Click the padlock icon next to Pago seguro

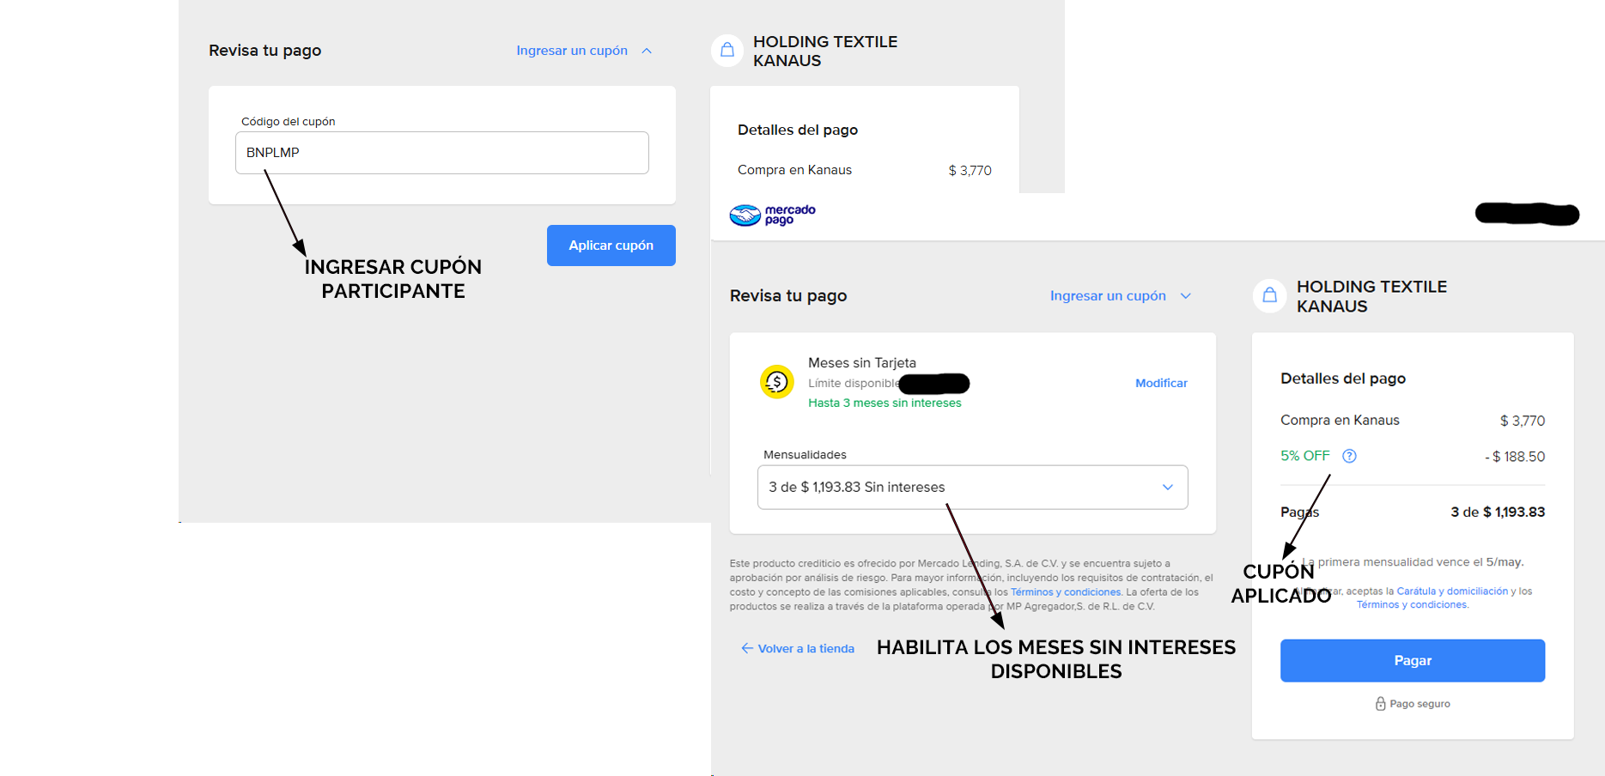[1380, 704]
